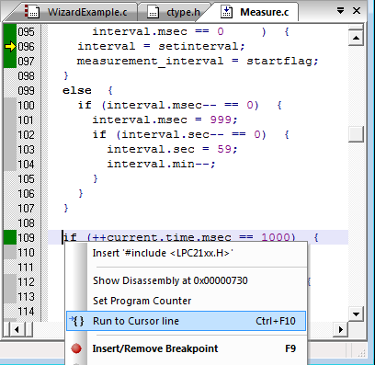Click the 'interval.msec = 999;' statement
375x365 pixels.
tap(165, 120)
